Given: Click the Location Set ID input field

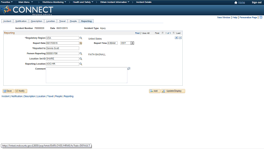Looking at the screenshot, I should pos(62,59).
